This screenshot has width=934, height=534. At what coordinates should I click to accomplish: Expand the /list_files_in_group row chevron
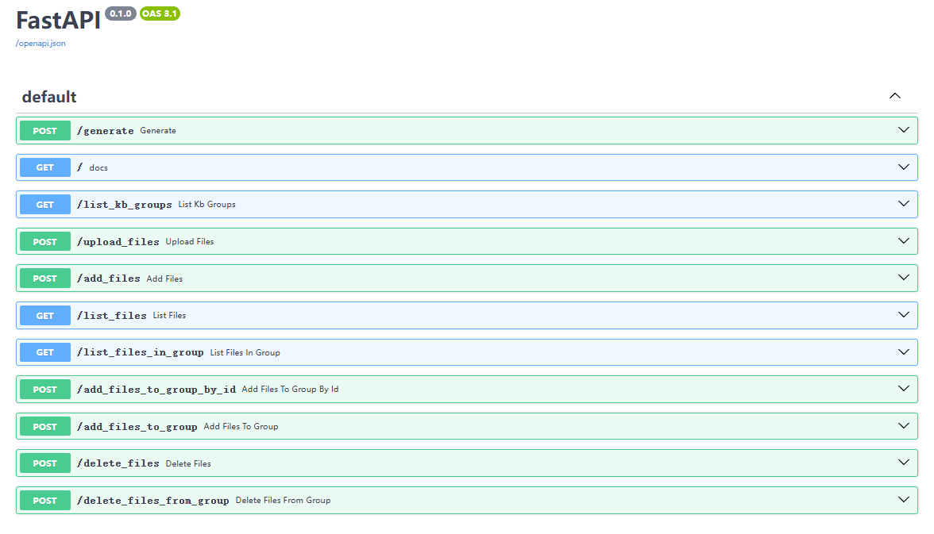coord(904,352)
